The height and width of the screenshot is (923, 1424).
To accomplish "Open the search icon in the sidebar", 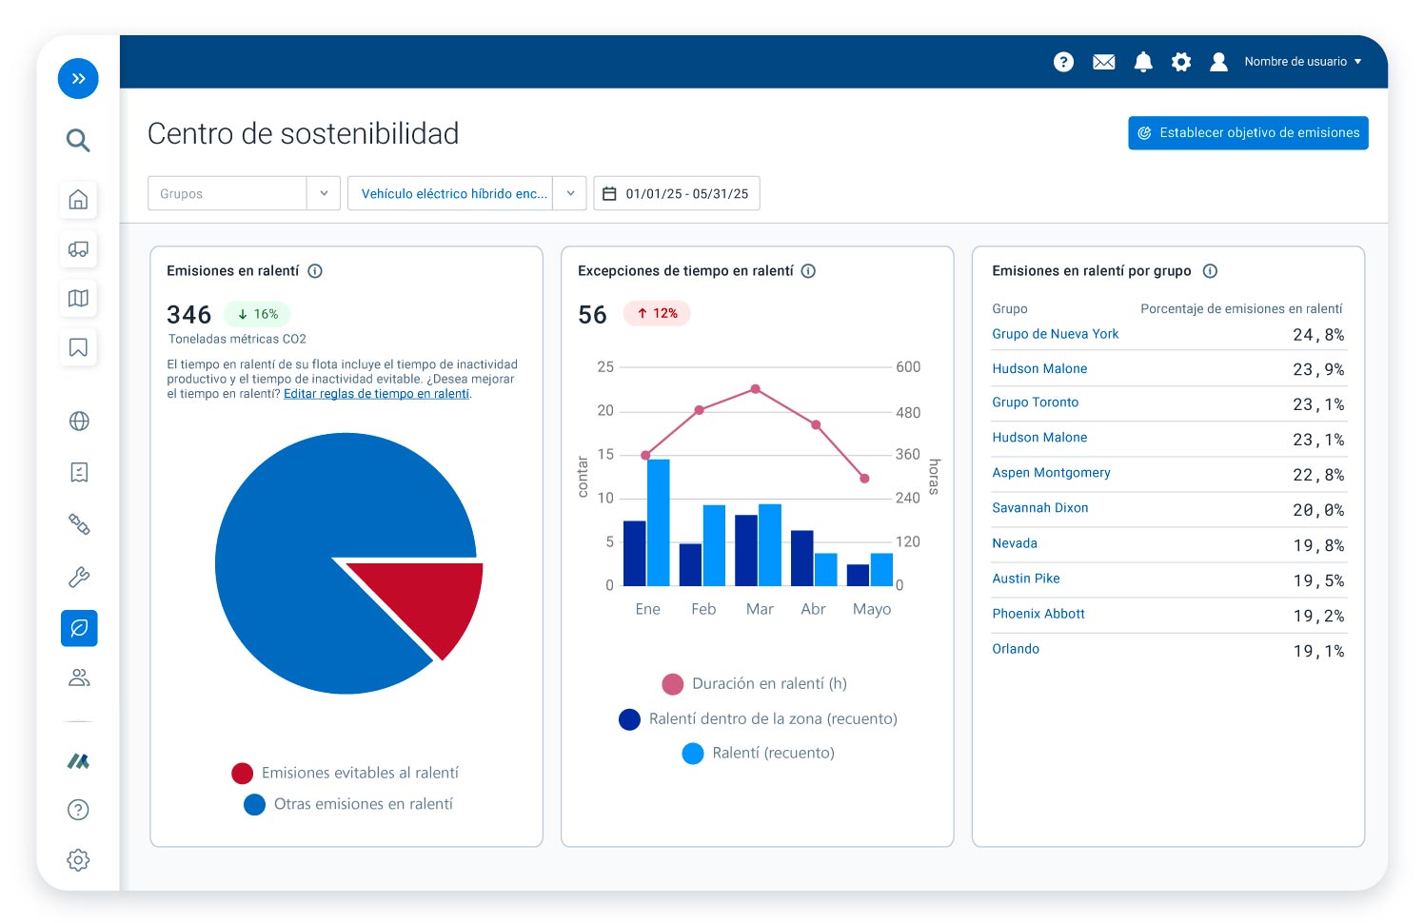I will pyautogui.click(x=78, y=140).
